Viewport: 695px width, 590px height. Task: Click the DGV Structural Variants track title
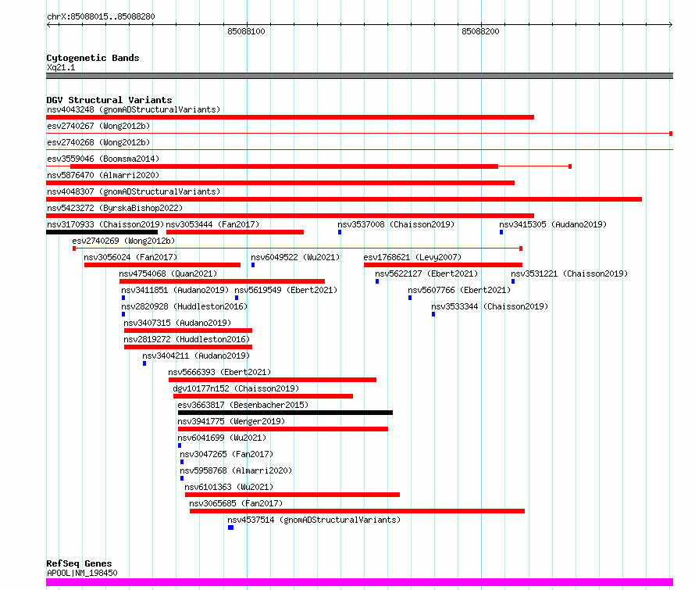(109, 100)
